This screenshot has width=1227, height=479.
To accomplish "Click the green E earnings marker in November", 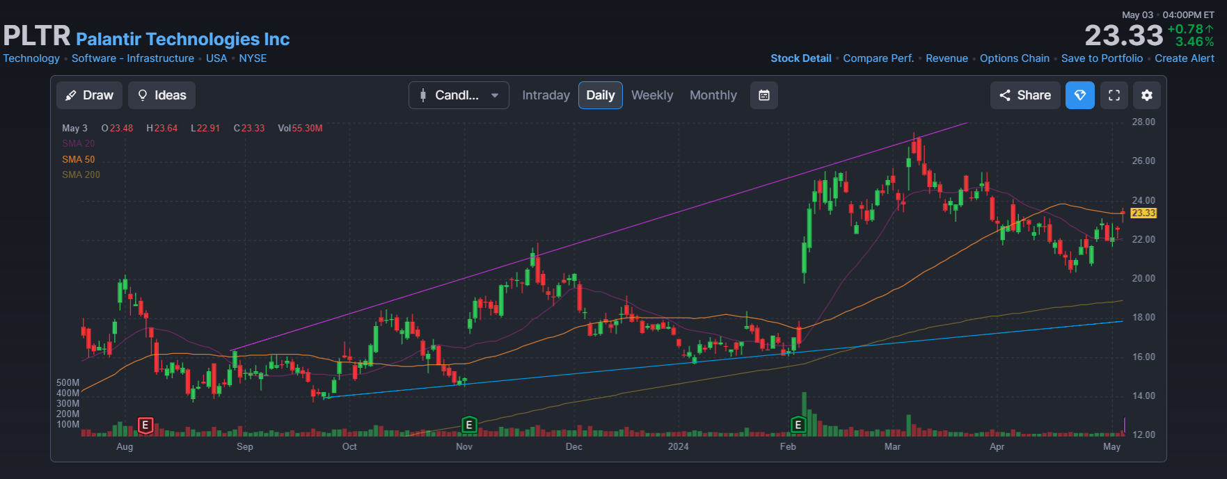I will [x=469, y=425].
